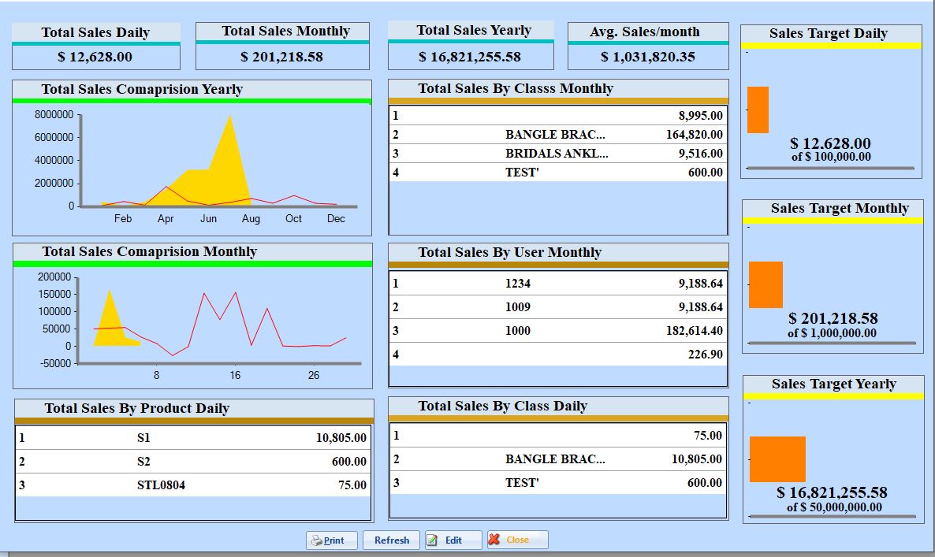The image size is (935, 557).
Task: Click the Total Sales By Product Daily header
Action: (x=137, y=408)
